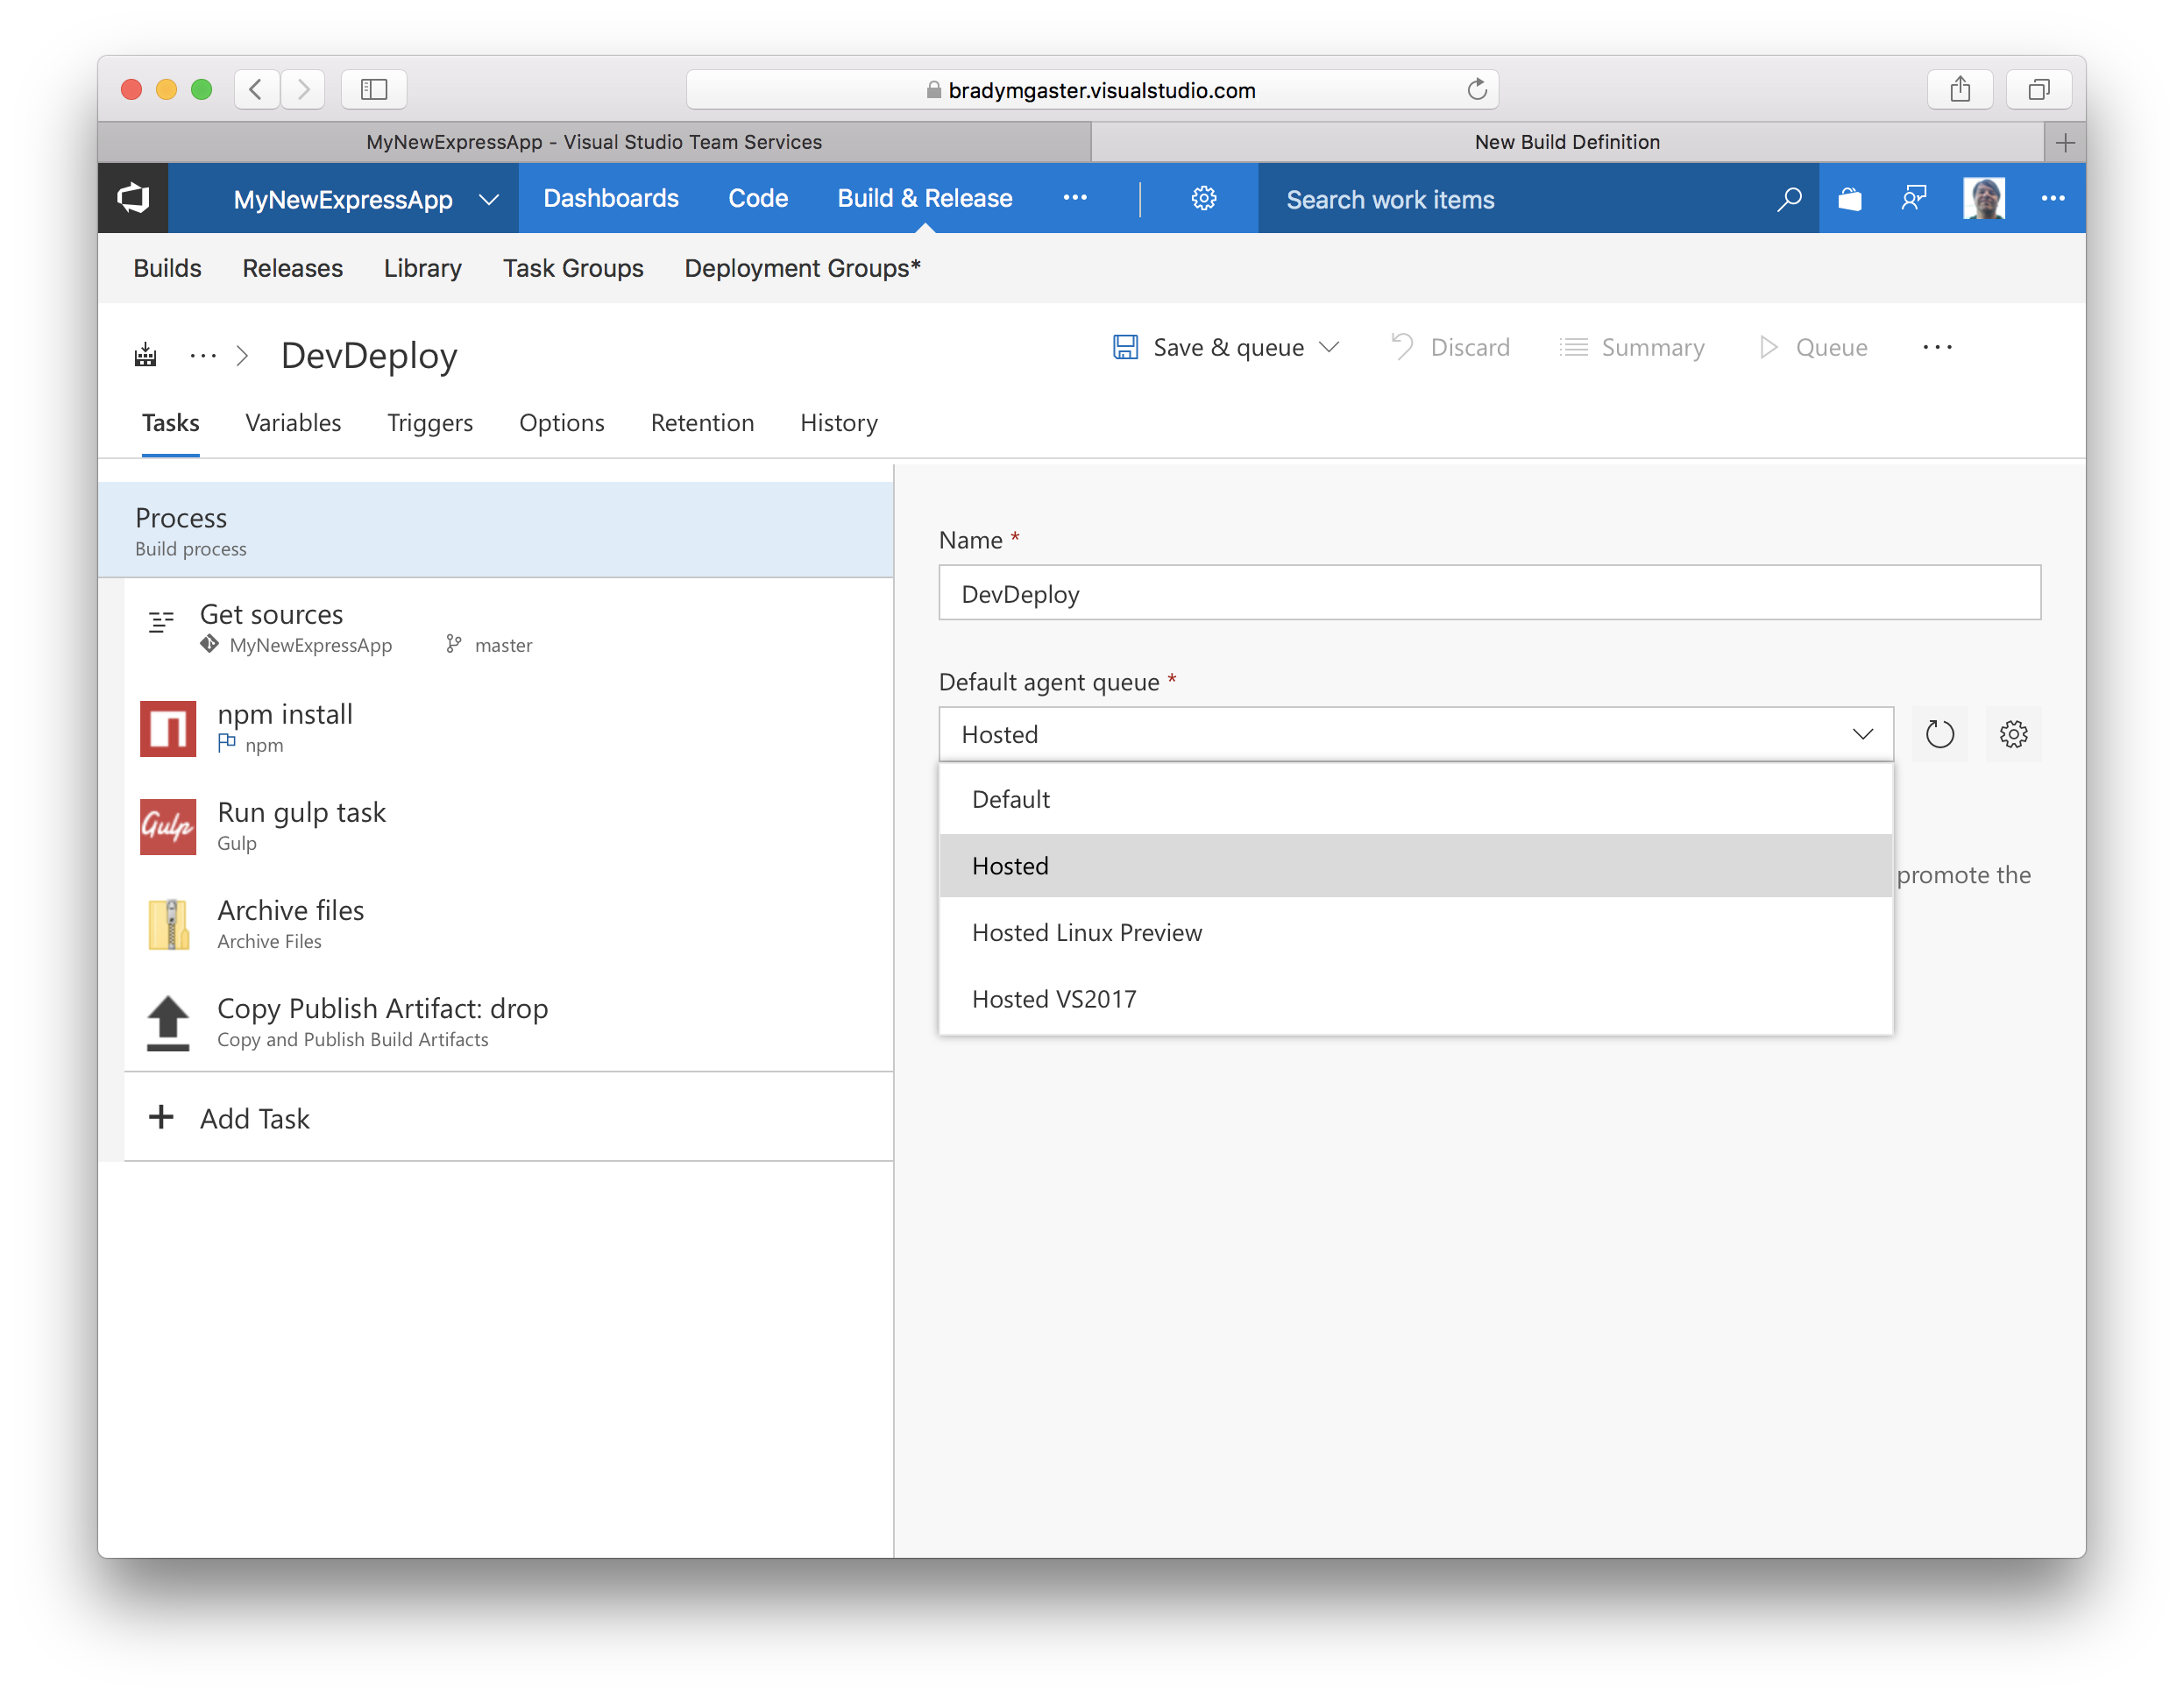This screenshot has width=2184, height=1698.
Task: Click the npm install task icon
Action: 168,728
